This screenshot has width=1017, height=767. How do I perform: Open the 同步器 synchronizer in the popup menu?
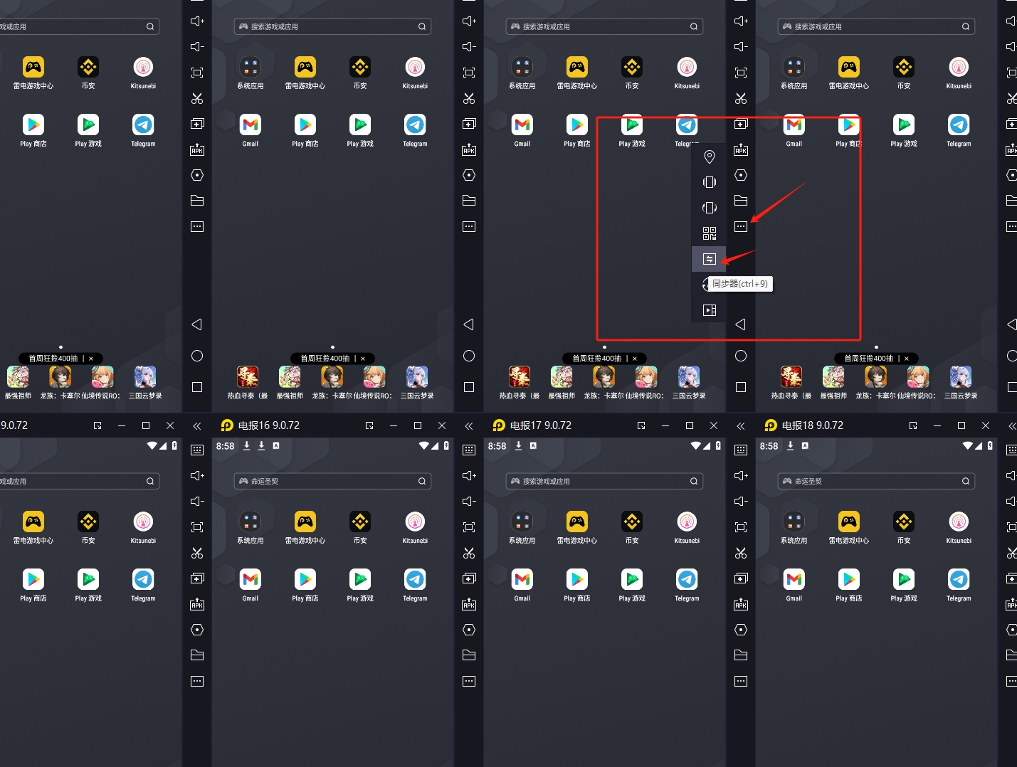(709, 259)
